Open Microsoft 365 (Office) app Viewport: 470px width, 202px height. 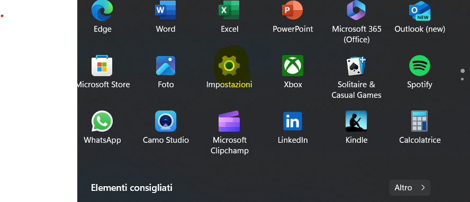pyautogui.click(x=356, y=11)
